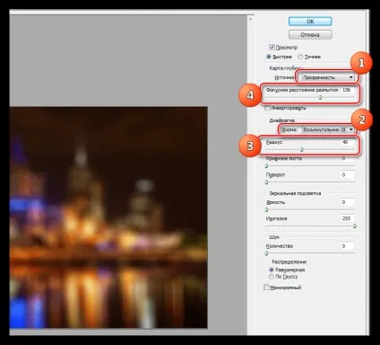The width and height of the screenshot is (380, 345).
Task: Click the Поворот value field
Action: [348, 174]
